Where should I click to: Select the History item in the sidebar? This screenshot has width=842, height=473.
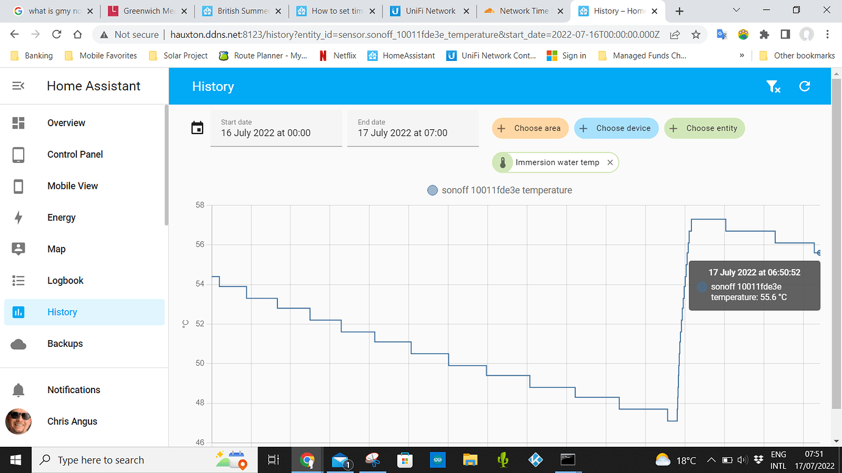tap(62, 311)
